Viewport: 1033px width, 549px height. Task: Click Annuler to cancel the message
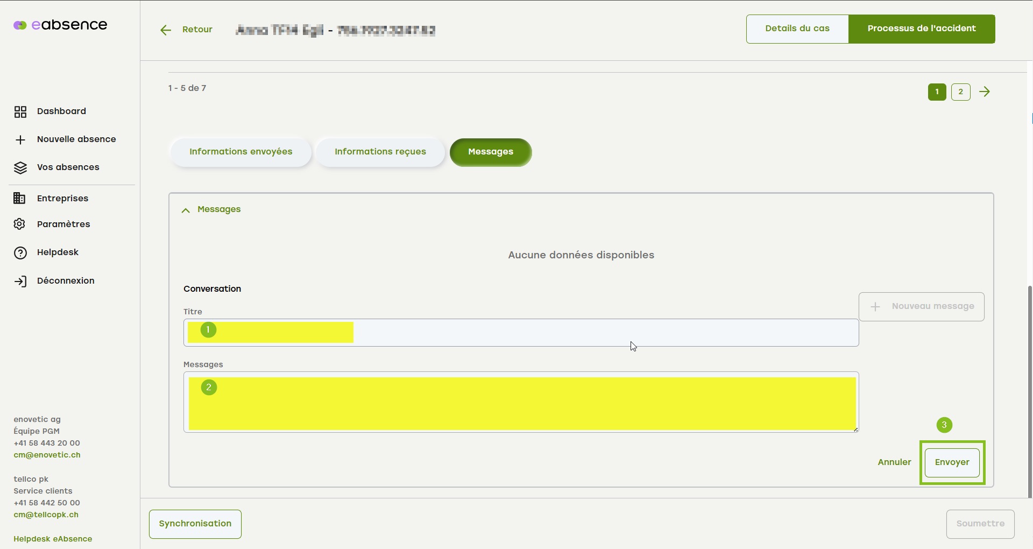(x=894, y=462)
